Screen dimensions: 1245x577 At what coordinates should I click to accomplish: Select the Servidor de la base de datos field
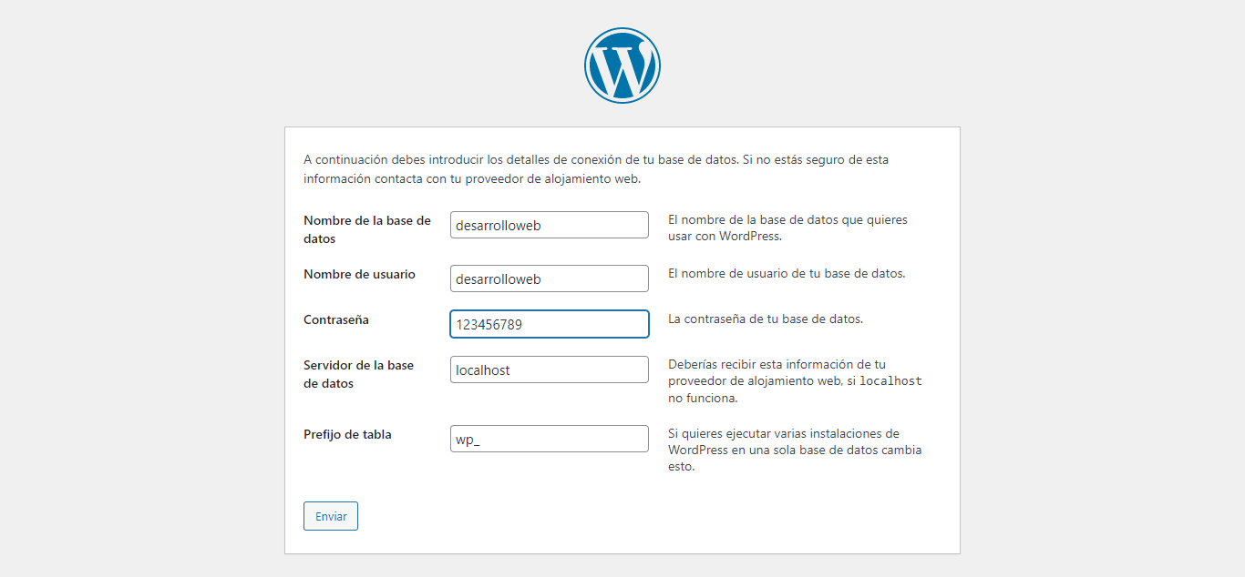point(550,369)
